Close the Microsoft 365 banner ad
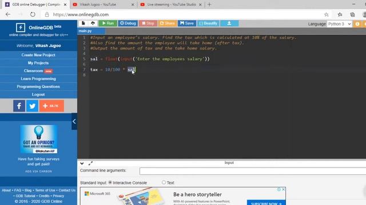 pyautogui.click(x=284, y=190)
